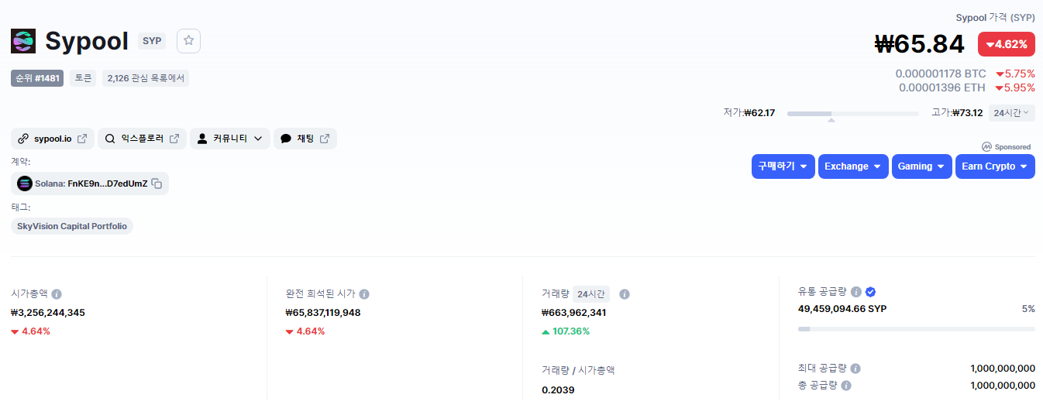The image size is (1043, 415).
Task: Click info icon next to 총 공급량
Action: pyautogui.click(x=846, y=385)
